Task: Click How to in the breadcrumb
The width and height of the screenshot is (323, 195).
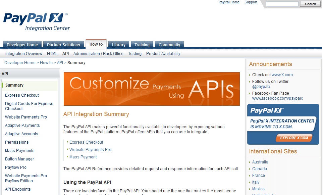Action: coord(46,63)
